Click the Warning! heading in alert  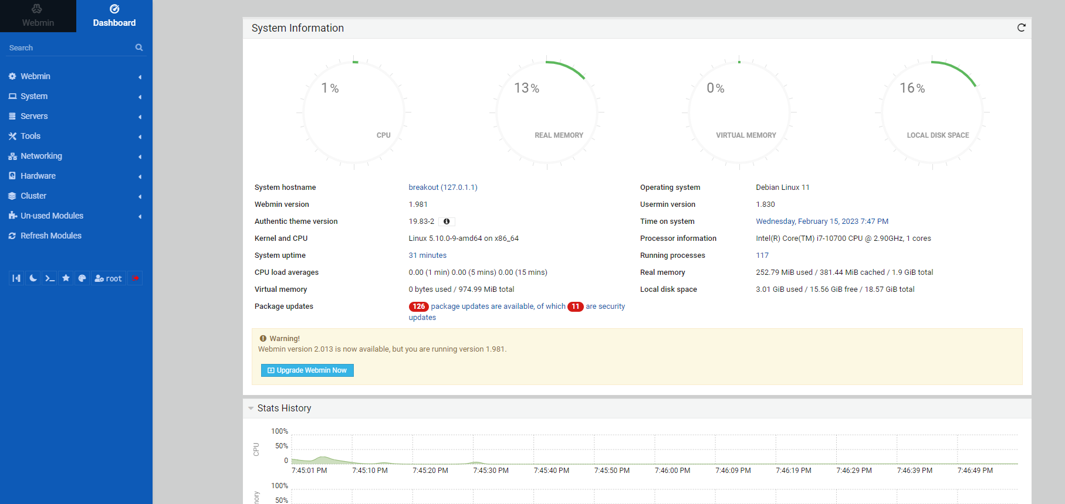click(x=285, y=339)
